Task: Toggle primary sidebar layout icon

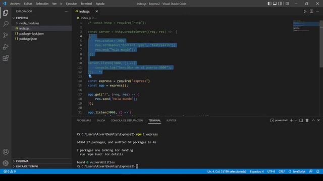Action: pos(270,4)
